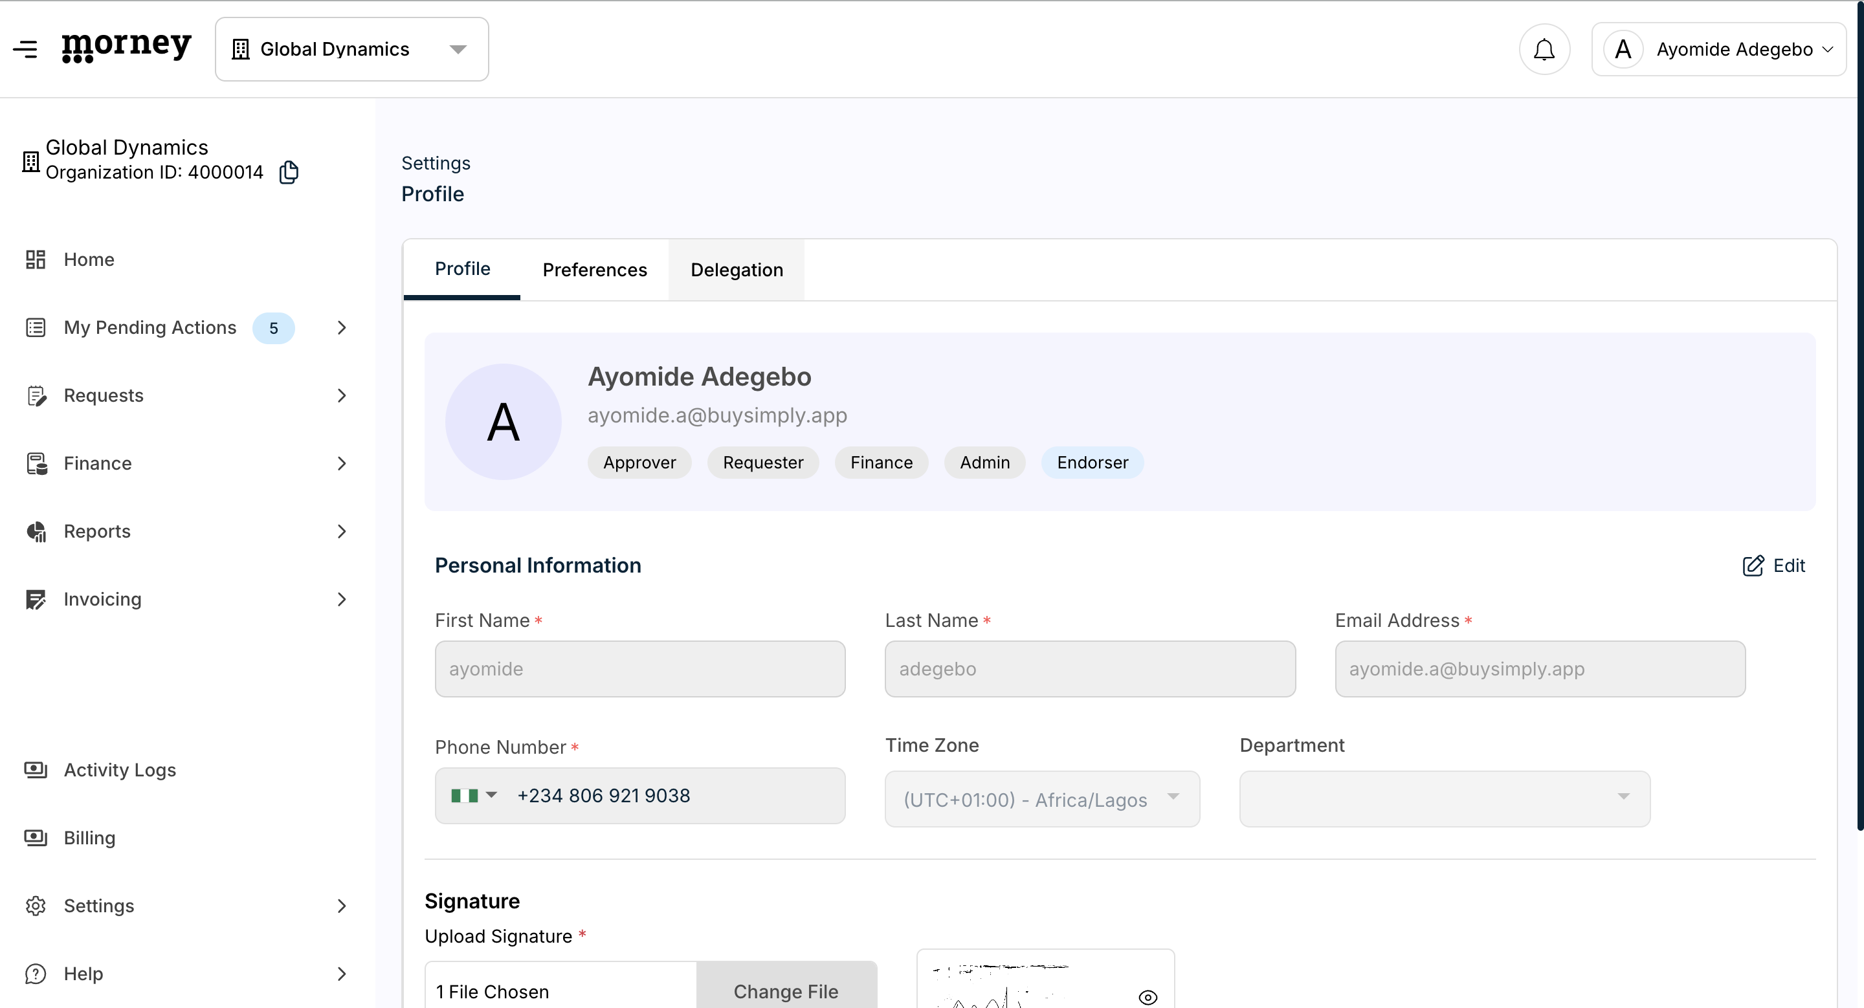Click the profile email ayomide.a@buysimply.app
The height and width of the screenshot is (1008, 1864).
(x=717, y=415)
